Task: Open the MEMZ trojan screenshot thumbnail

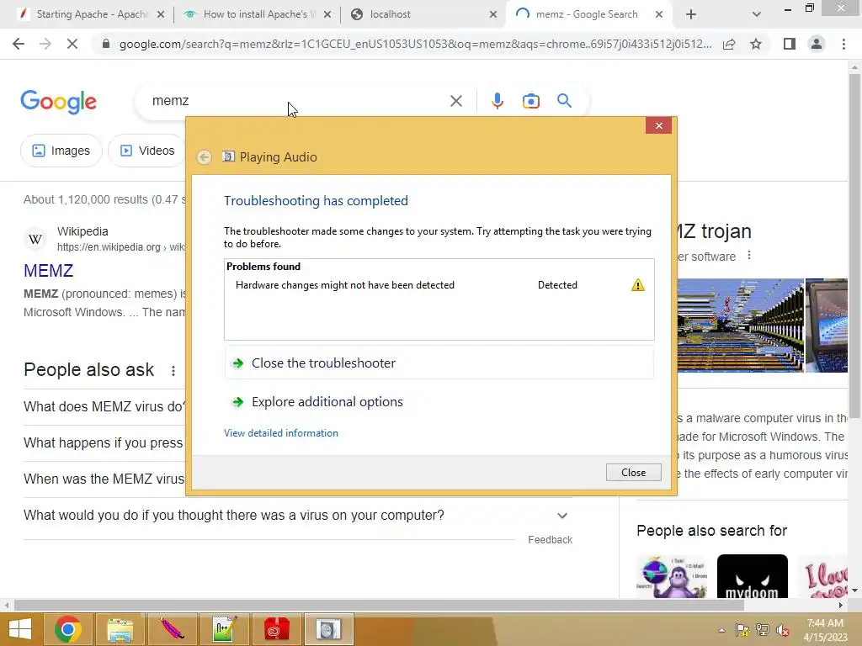Action: 739,326
